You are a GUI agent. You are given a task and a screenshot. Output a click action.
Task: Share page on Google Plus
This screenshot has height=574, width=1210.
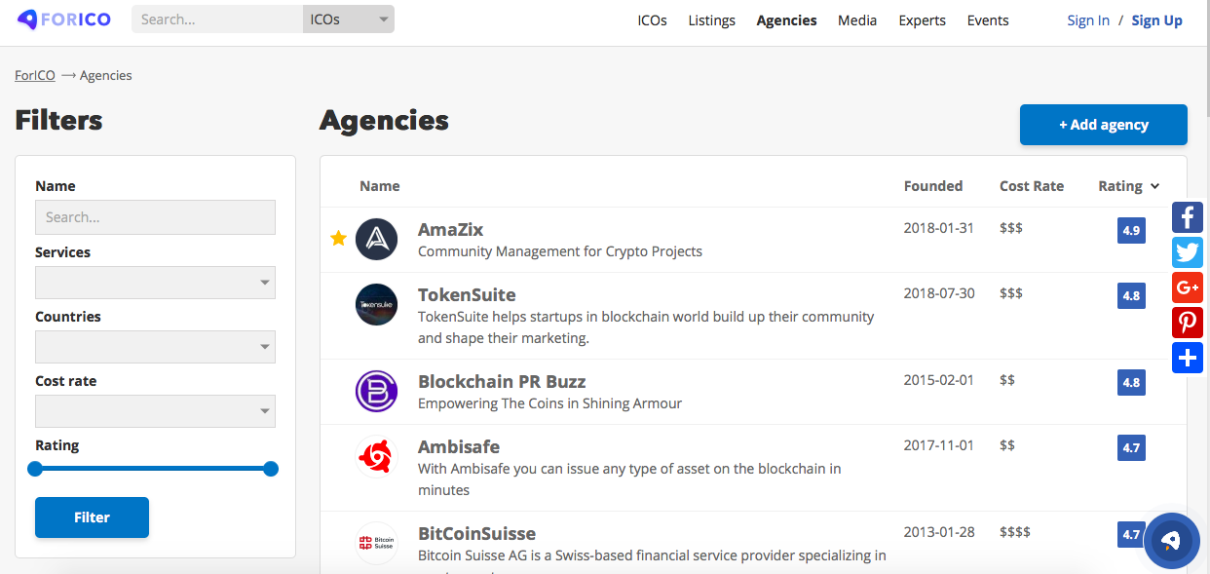click(1188, 287)
